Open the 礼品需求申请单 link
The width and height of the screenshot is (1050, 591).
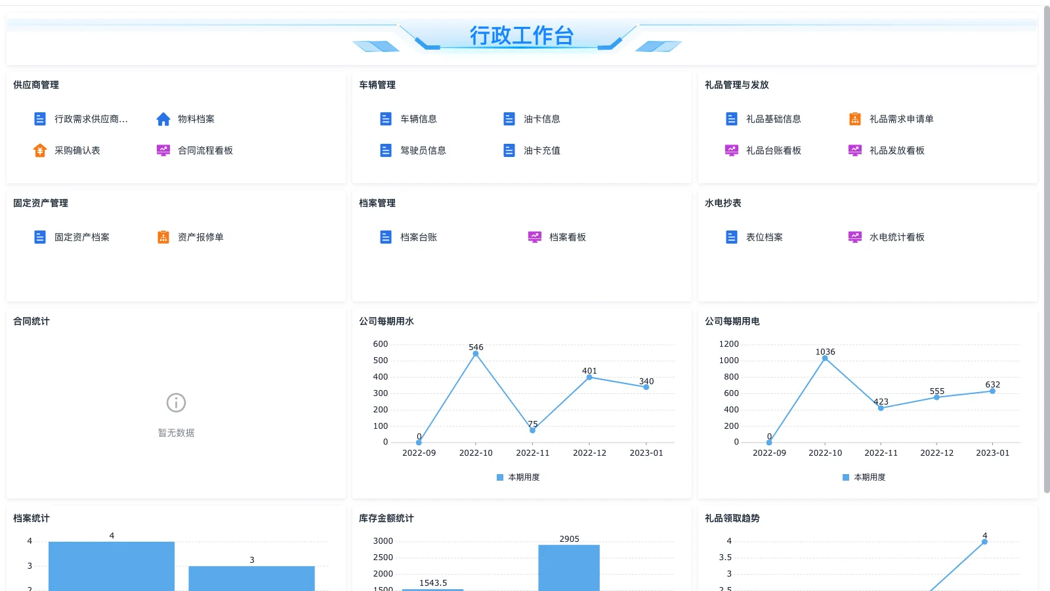pyautogui.click(x=902, y=119)
